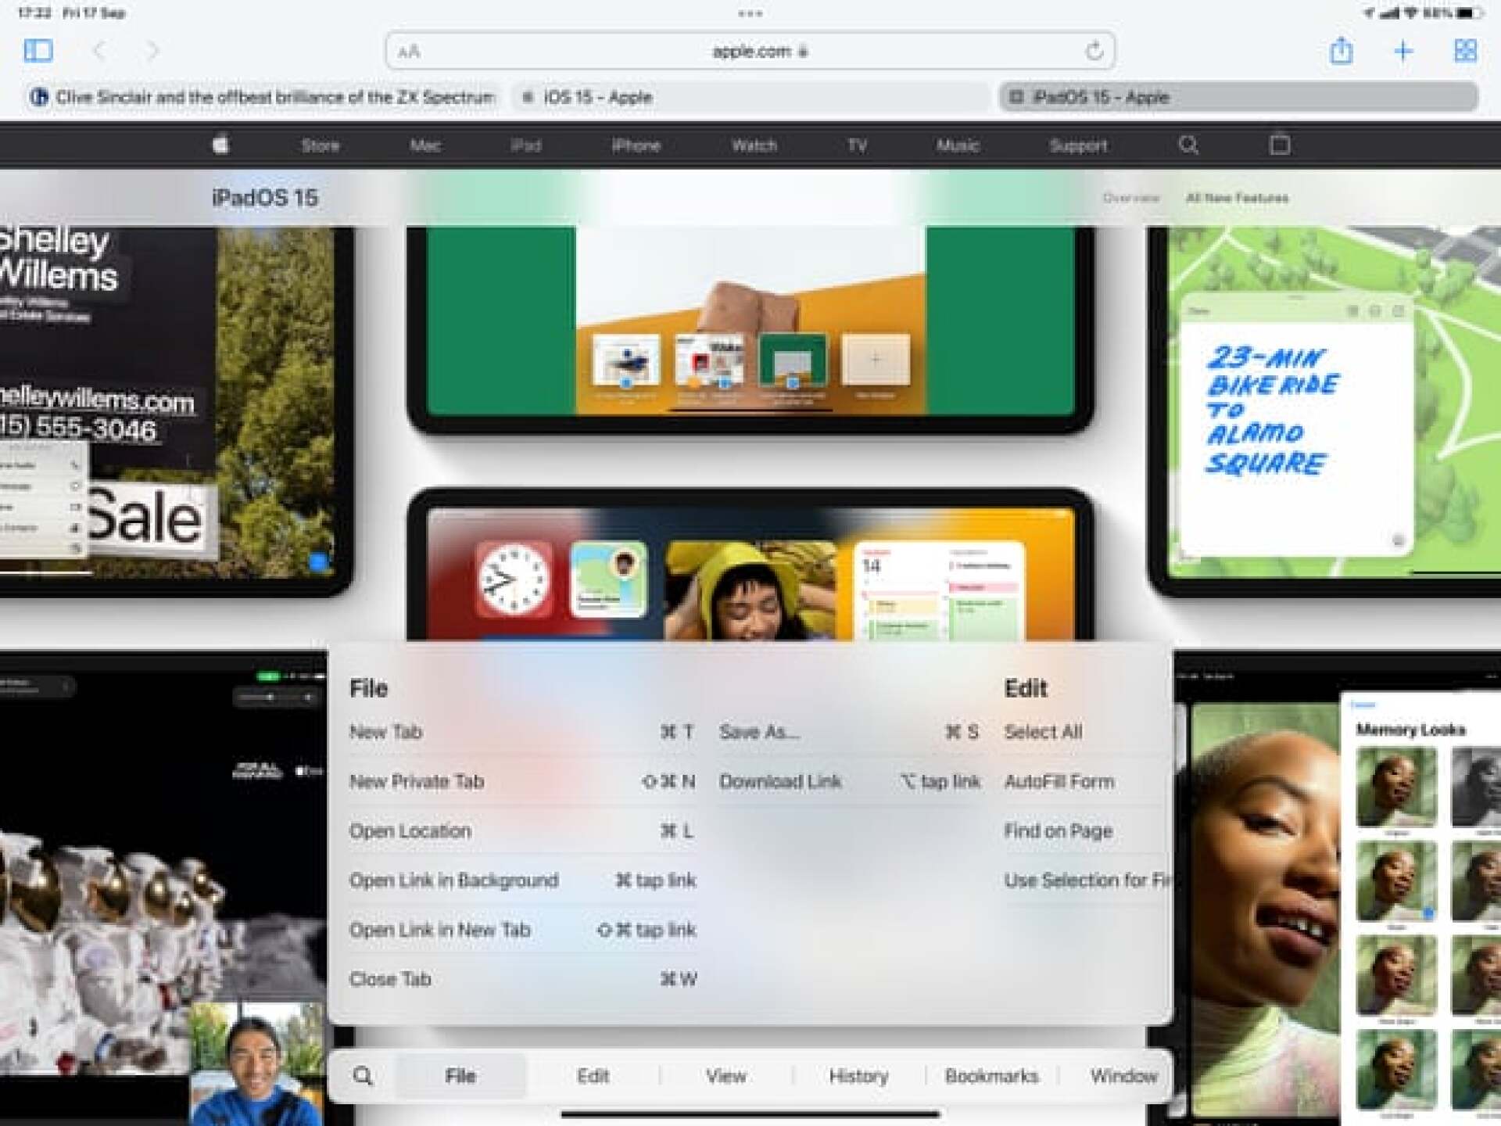Open the shopping bag icon
The width and height of the screenshot is (1501, 1126).
coord(1280,145)
